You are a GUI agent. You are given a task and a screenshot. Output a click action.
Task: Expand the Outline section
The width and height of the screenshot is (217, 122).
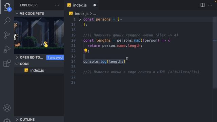[17, 119]
